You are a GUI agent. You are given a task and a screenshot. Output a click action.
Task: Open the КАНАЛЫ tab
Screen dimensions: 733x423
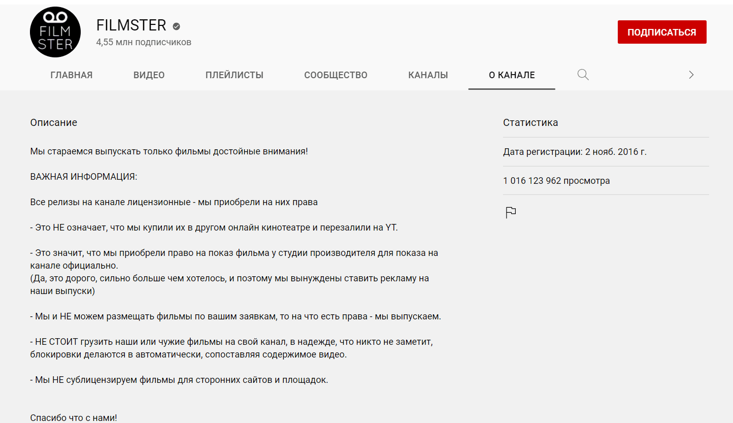pyautogui.click(x=428, y=75)
